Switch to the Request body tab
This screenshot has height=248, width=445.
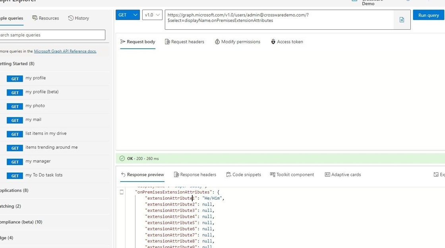coord(137,42)
